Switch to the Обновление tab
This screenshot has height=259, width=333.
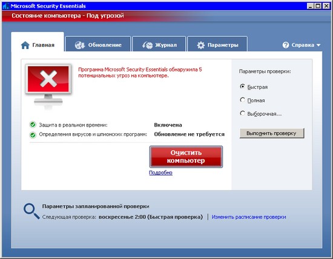coord(98,44)
